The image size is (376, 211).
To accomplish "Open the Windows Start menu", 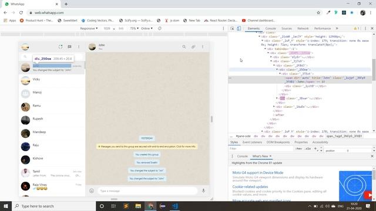I will (6, 206).
